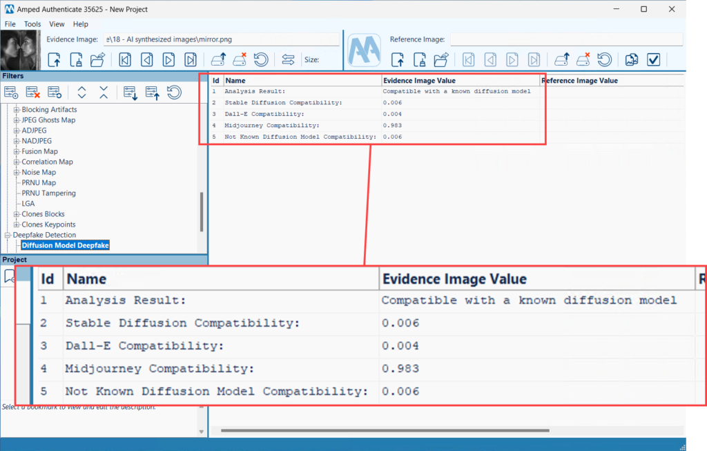Click the Reference Image path field
707x451 pixels.
coord(567,39)
